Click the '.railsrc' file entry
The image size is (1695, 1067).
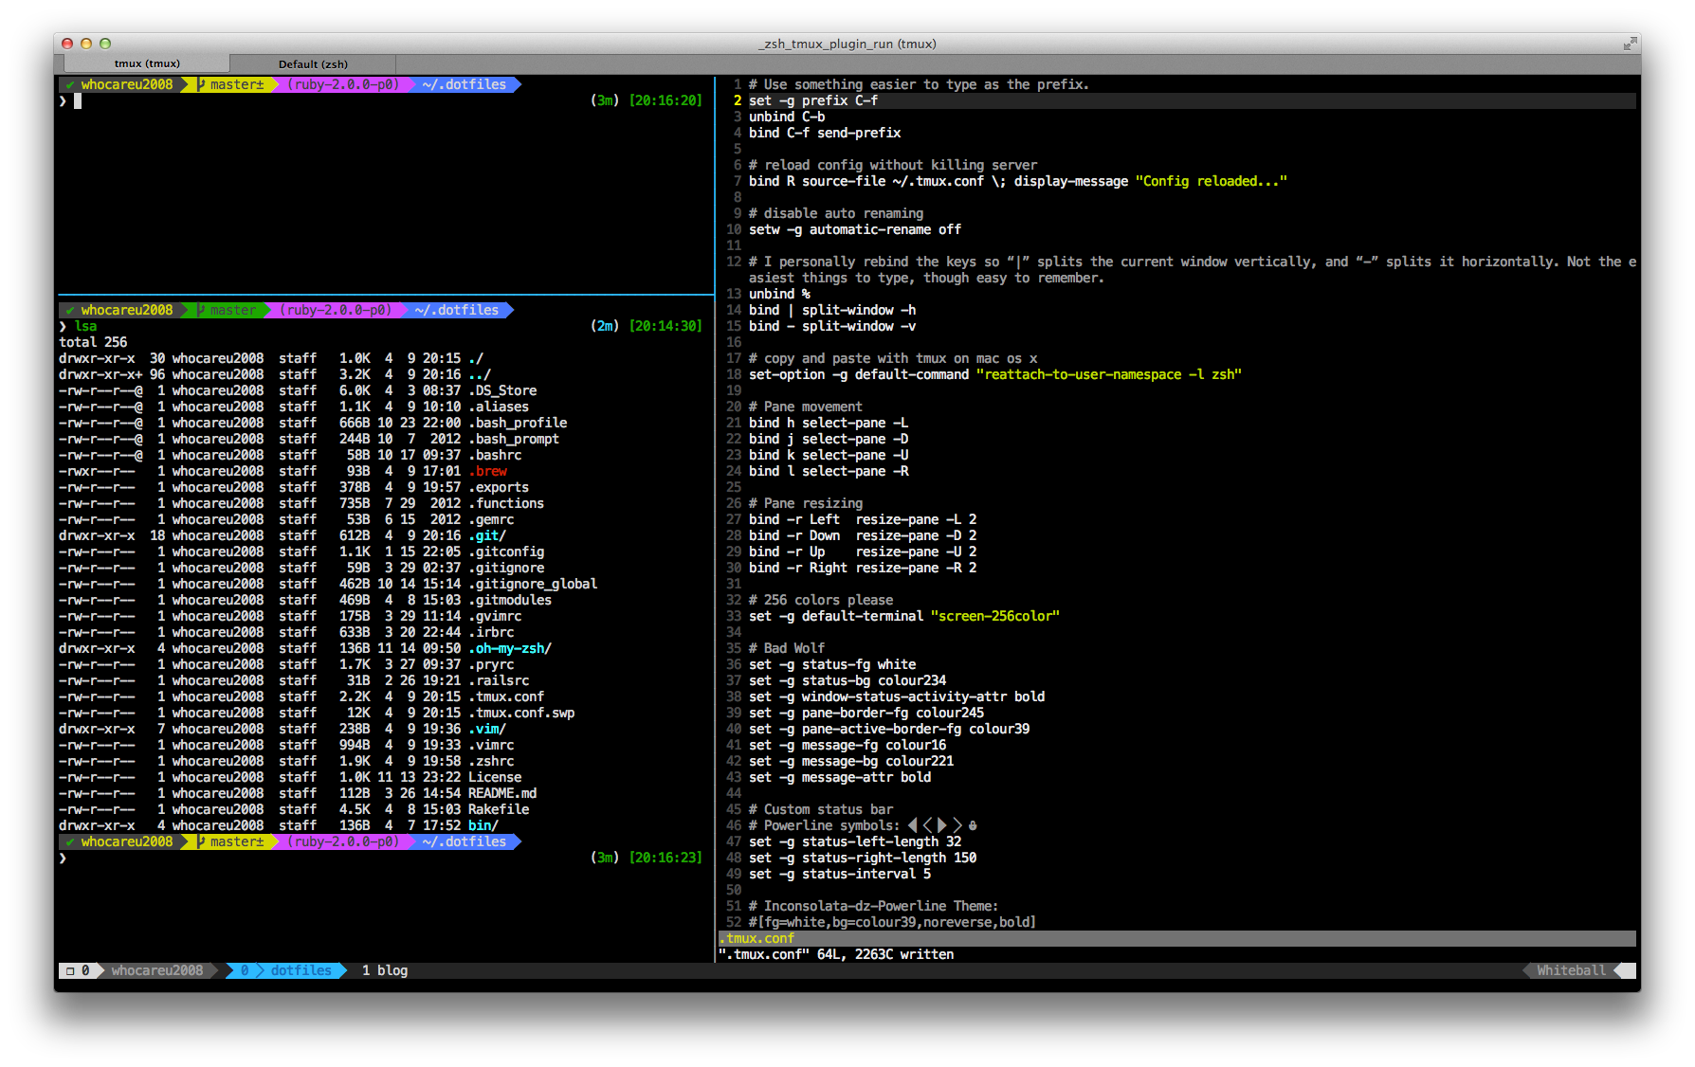click(499, 680)
